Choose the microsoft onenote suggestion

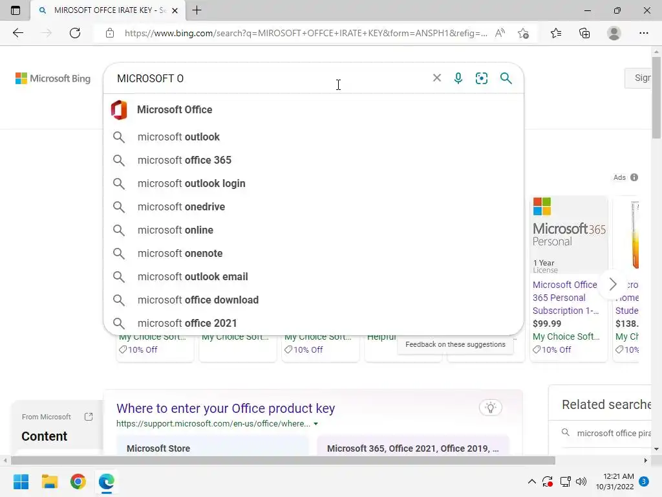314,253
